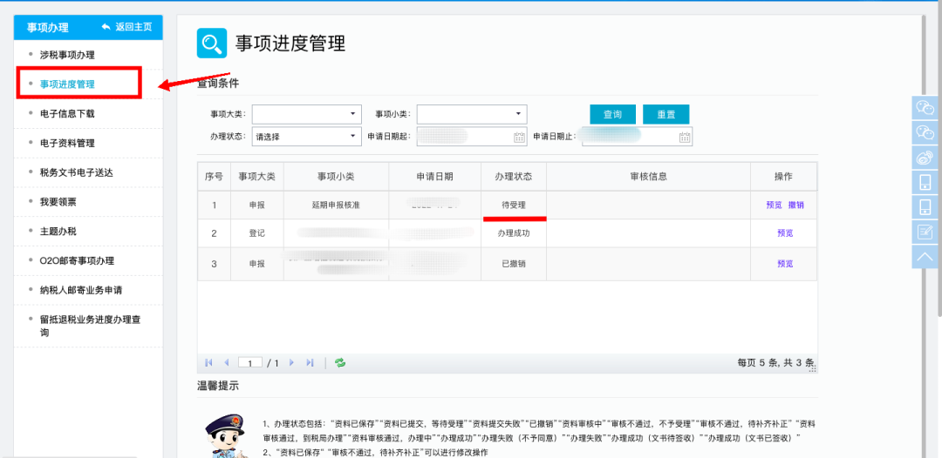
Task: Go to the next results page
Action: coord(291,363)
